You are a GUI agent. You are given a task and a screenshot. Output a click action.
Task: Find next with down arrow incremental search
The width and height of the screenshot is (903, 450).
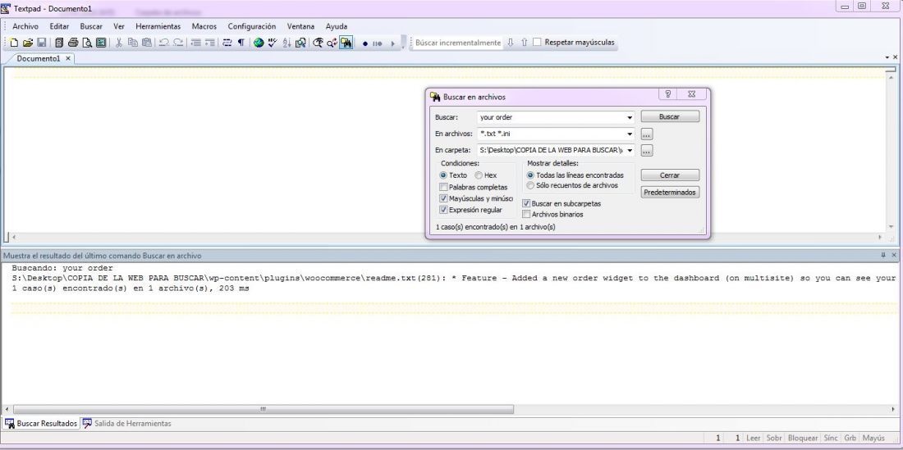click(511, 43)
